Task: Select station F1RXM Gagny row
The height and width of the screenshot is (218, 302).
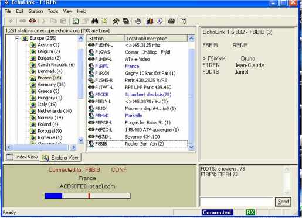Action: 137,74
